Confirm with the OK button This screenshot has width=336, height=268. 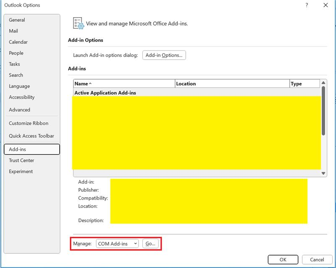[283, 260]
